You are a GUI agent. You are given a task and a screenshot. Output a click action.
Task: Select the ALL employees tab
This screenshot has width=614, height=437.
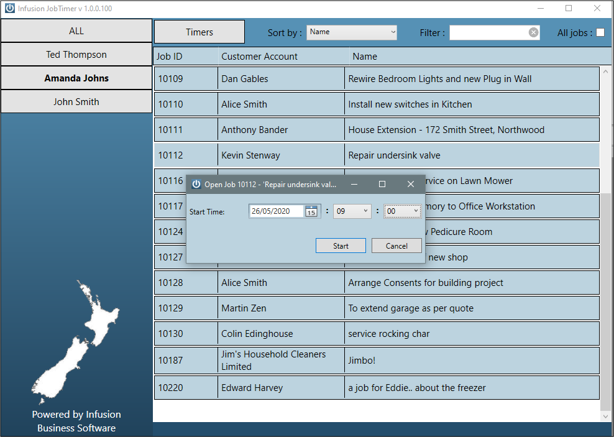click(76, 31)
